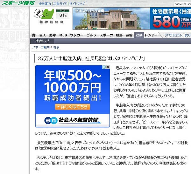Image resolution: width=191 pixels, height=174 pixels.
Task: Click the ブログ&コラム link
Action: [x=173, y=35]
